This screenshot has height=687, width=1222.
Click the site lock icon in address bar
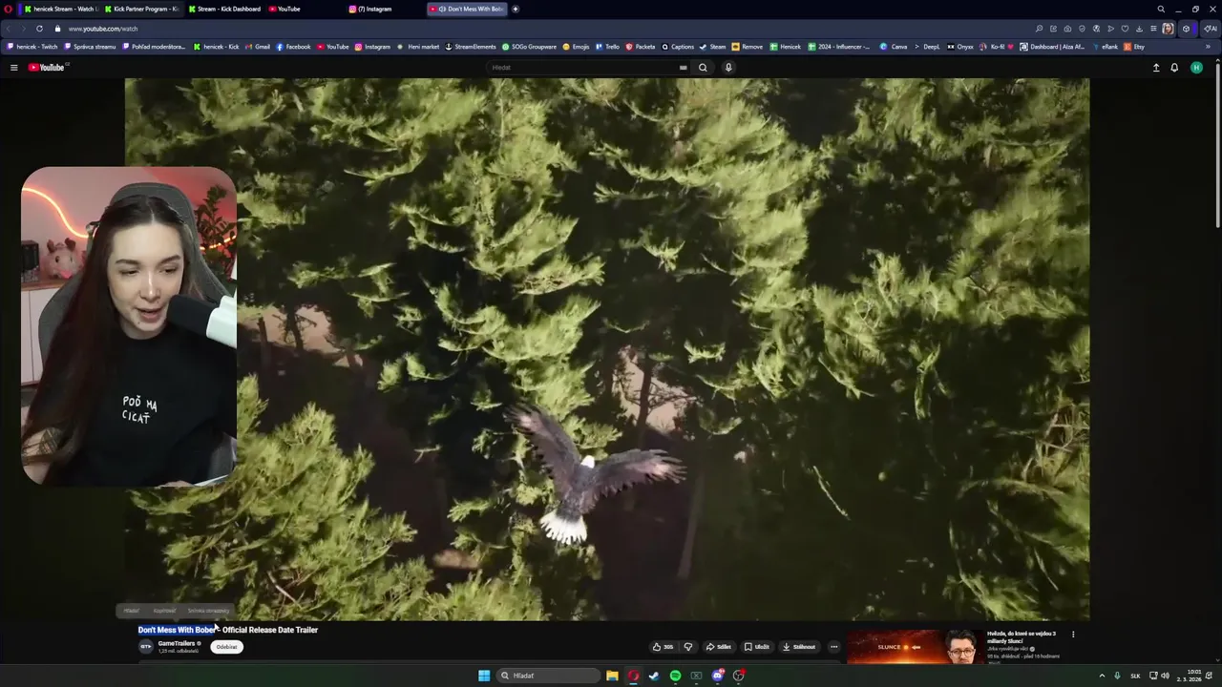pos(57,29)
